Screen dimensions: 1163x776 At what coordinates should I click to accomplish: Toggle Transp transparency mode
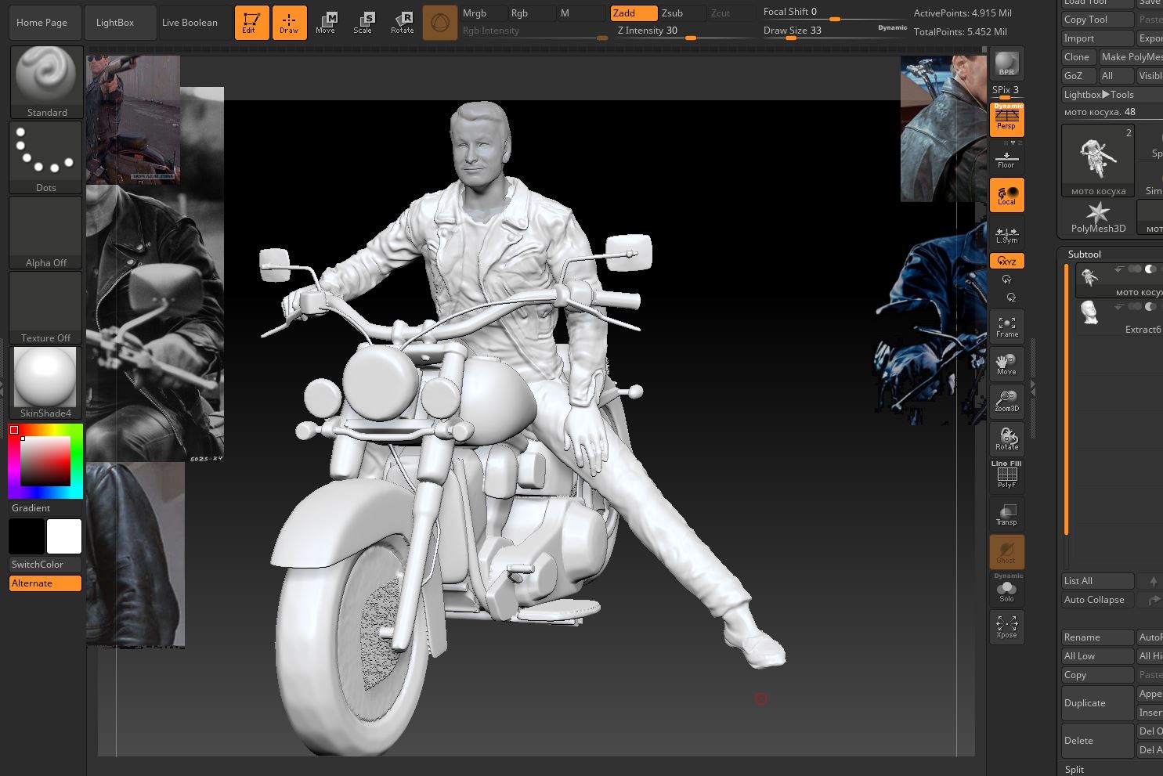pyautogui.click(x=1006, y=514)
